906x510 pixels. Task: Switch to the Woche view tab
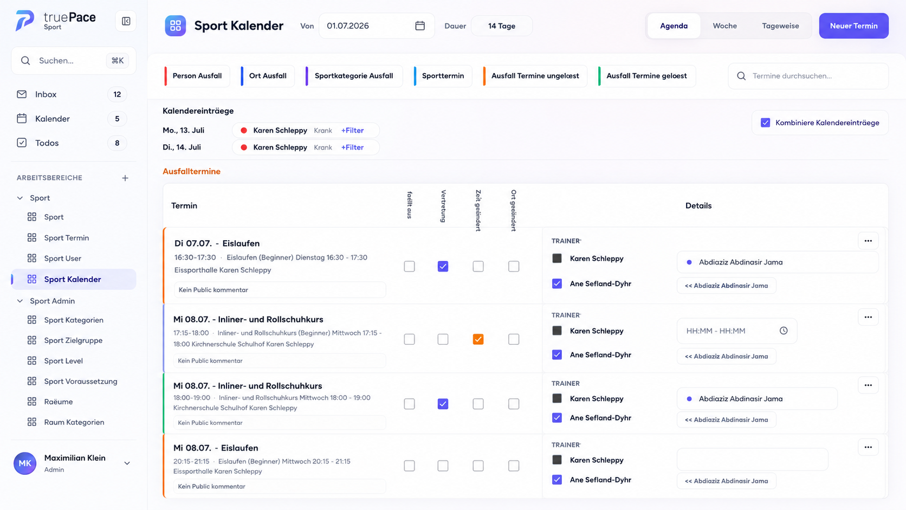[x=724, y=25]
